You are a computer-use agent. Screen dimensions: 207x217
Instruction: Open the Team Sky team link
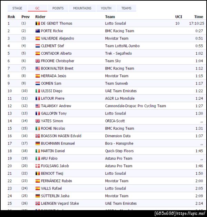[x=113, y=61]
